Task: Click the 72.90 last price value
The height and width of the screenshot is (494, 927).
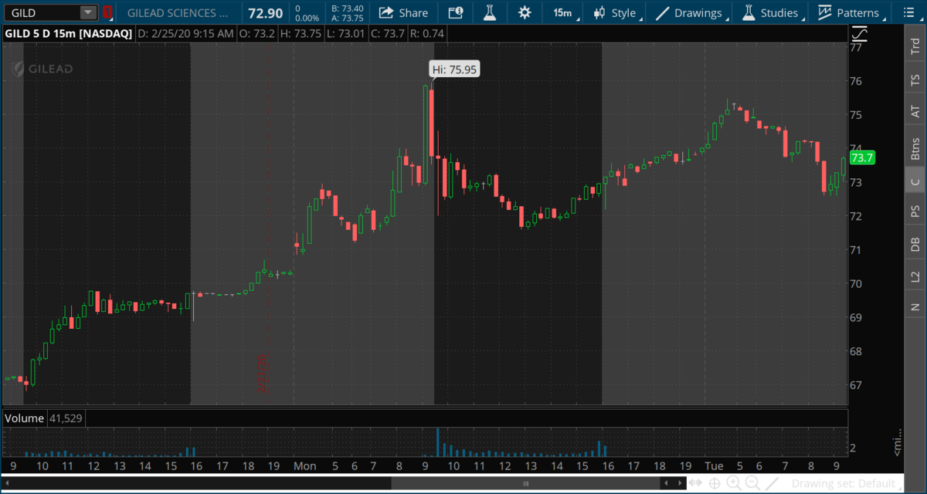Action: pyautogui.click(x=266, y=13)
